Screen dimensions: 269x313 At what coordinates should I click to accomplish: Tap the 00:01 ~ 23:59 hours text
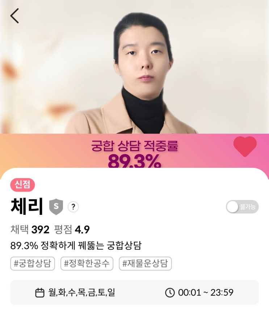click(206, 293)
